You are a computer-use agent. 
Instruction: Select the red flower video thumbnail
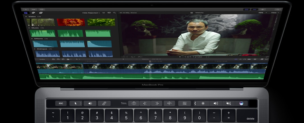tap(71, 22)
